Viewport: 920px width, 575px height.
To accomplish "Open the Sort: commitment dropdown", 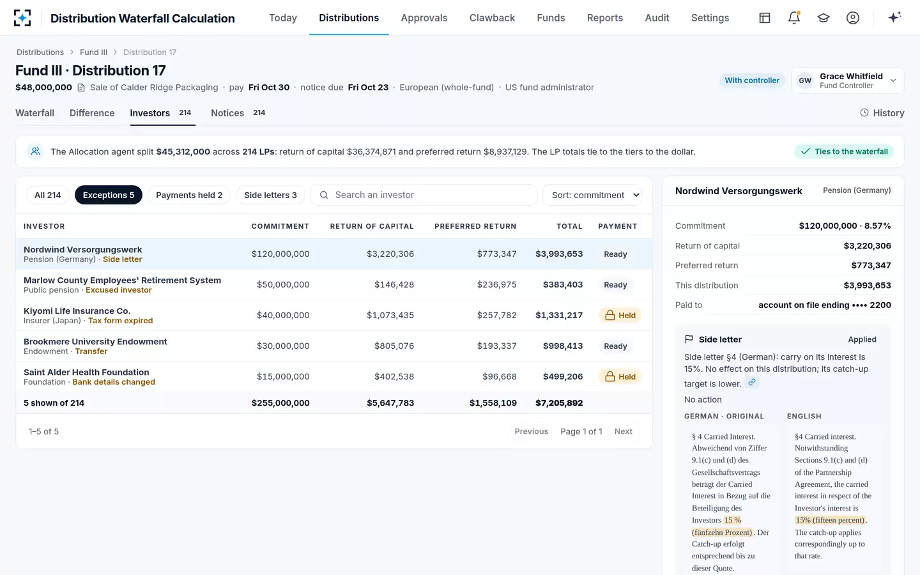I will tap(592, 195).
